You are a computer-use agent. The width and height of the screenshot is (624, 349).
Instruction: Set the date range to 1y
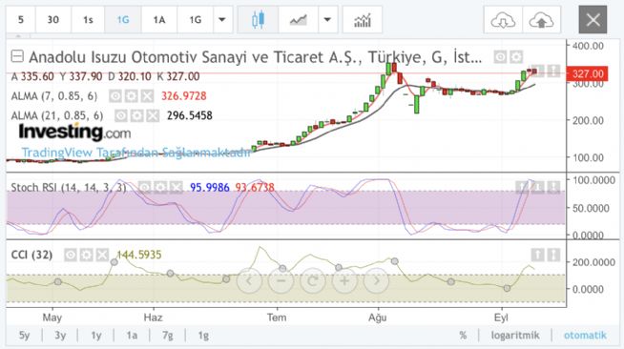click(96, 336)
